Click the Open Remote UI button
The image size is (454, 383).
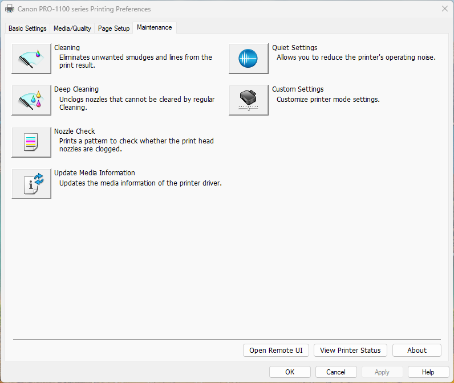(x=276, y=351)
